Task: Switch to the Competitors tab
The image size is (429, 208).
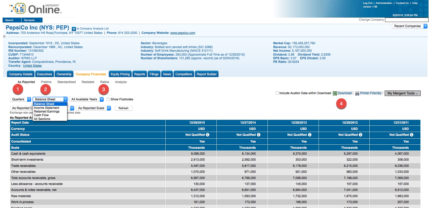Action: (184, 74)
